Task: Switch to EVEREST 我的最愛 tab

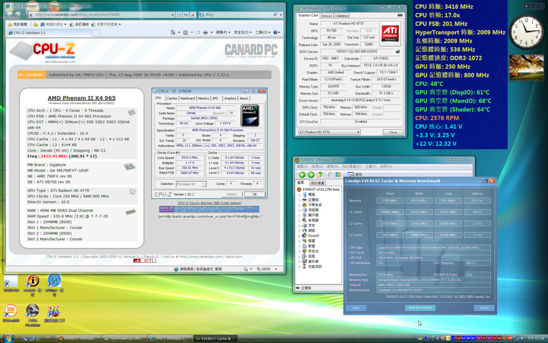Action: 317,183
